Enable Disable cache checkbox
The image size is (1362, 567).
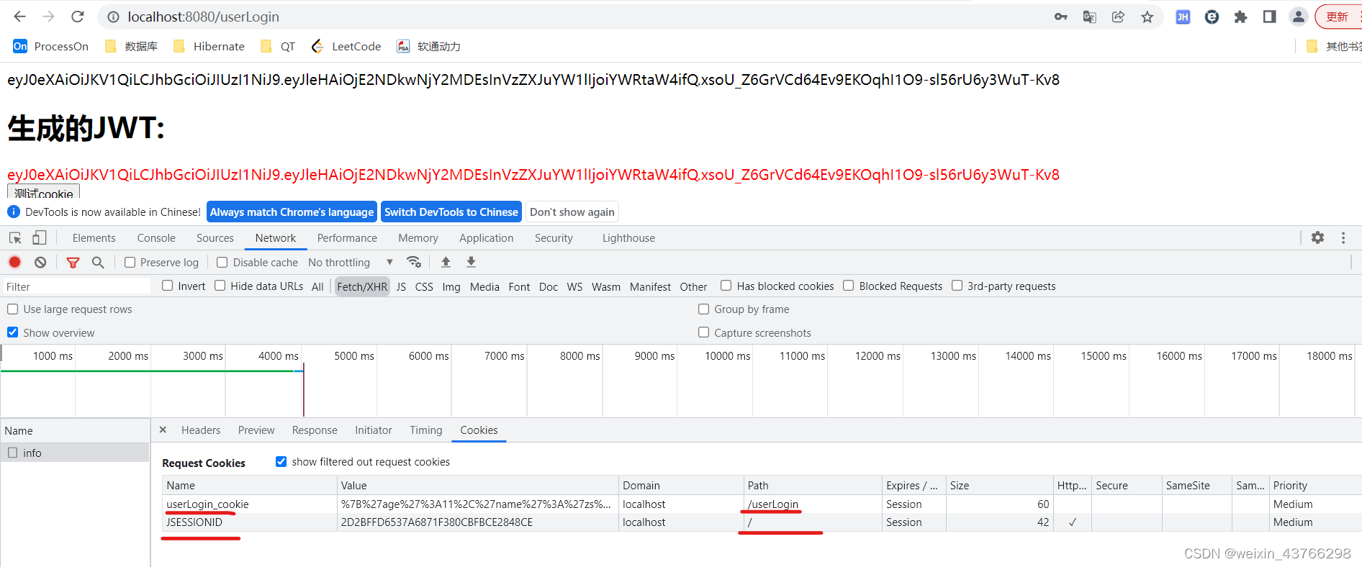[x=222, y=263]
